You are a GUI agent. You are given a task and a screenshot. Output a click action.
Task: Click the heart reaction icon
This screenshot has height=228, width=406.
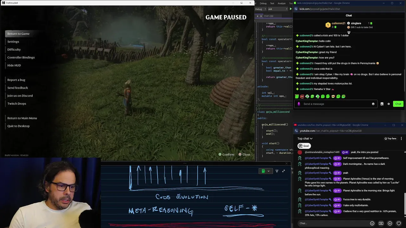(399, 223)
